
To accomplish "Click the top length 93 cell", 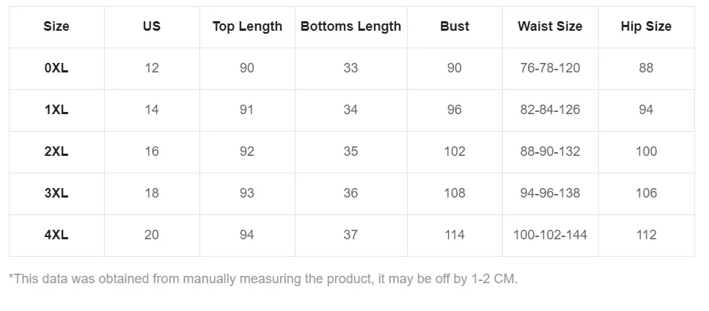I will [x=247, y=193].
